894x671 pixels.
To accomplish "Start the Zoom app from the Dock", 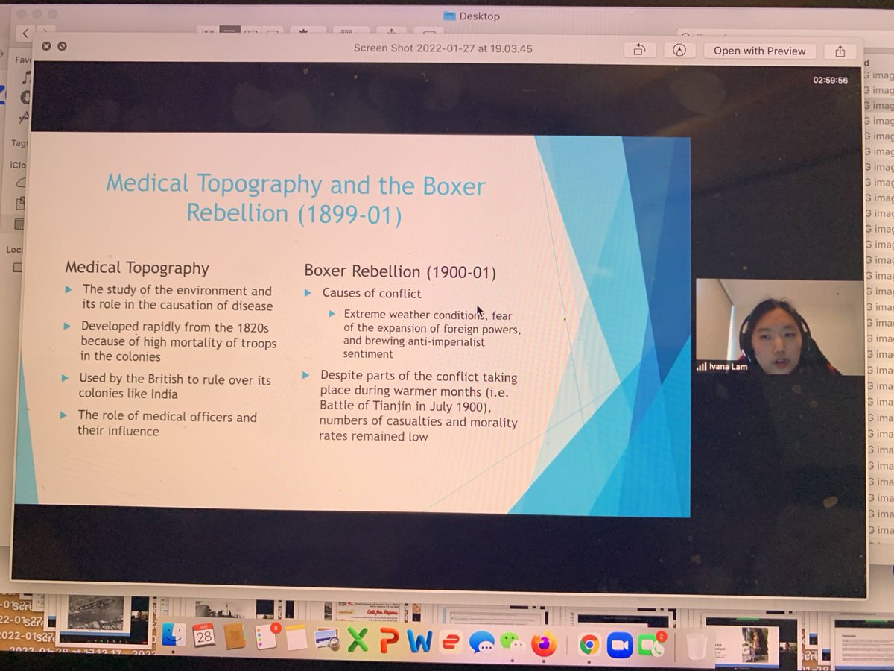I will (620, 643).
